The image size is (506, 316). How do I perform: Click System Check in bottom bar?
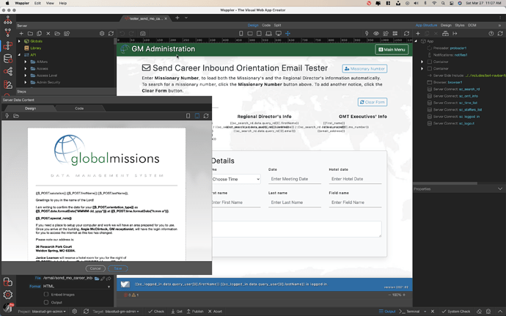click(x=456, y=312)
